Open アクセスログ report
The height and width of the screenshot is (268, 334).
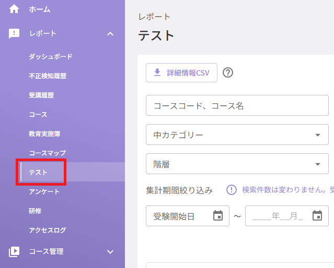48,230
